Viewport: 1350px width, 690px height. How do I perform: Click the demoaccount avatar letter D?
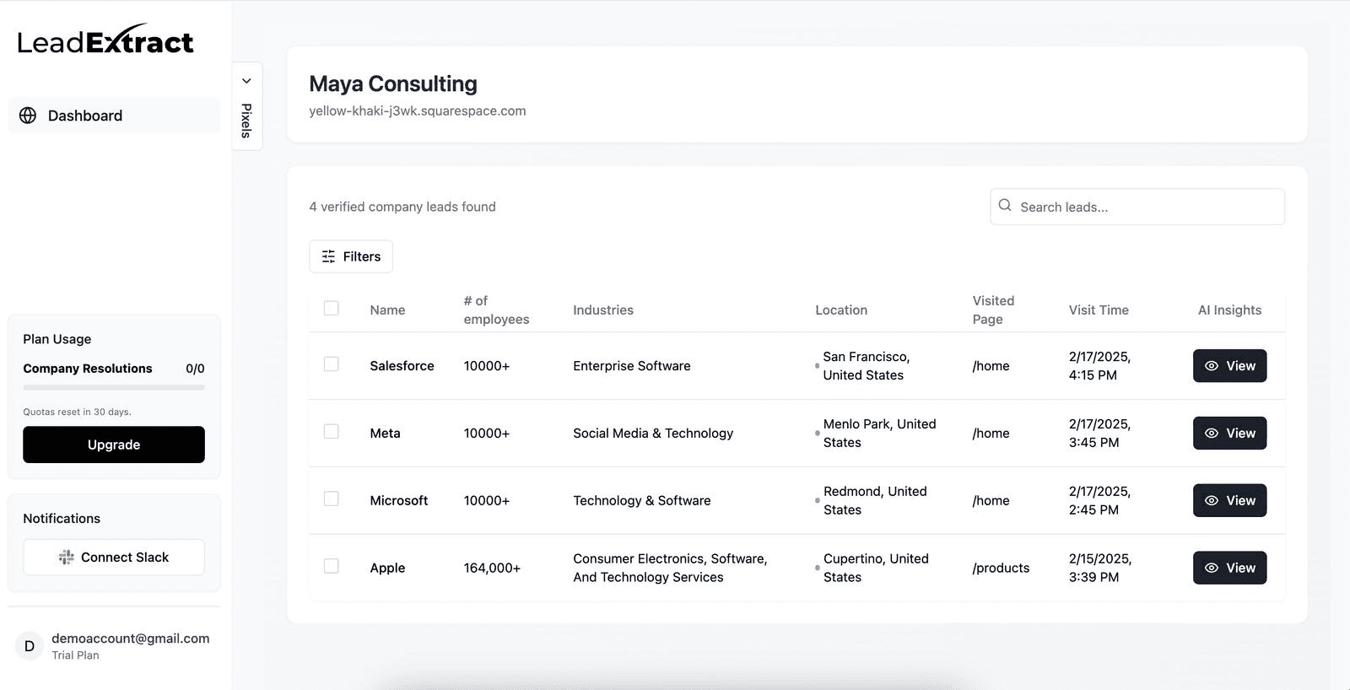pyautogui.click(x=30, y=646)
